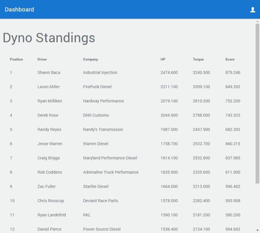Select Randy's Transmission company entry

coord(103,130)
